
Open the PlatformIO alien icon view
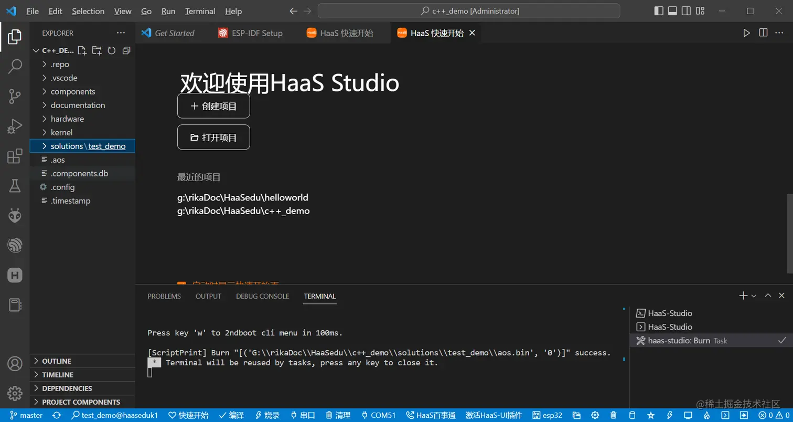click(x=15, y=215)
